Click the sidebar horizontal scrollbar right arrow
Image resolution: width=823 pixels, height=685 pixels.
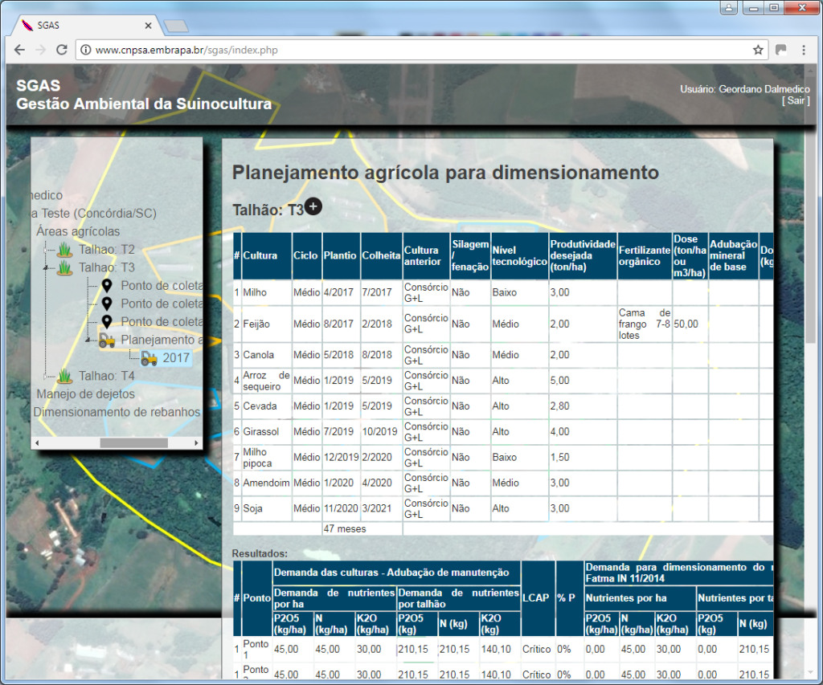pyautogui.click(x=196, y=443)
